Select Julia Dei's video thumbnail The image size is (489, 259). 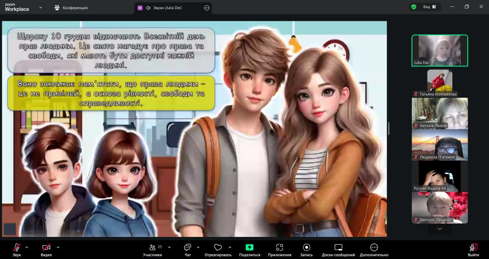click(439, 50)
